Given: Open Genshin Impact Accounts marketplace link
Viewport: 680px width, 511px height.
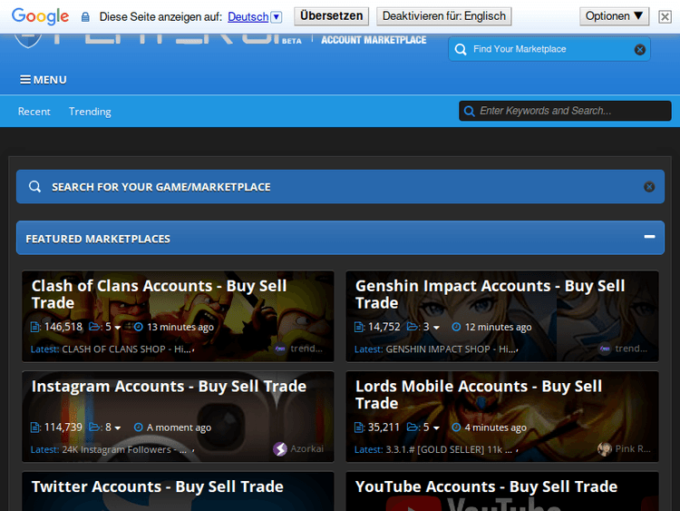Looking at the screenshot, I should (x=490, y=294).
